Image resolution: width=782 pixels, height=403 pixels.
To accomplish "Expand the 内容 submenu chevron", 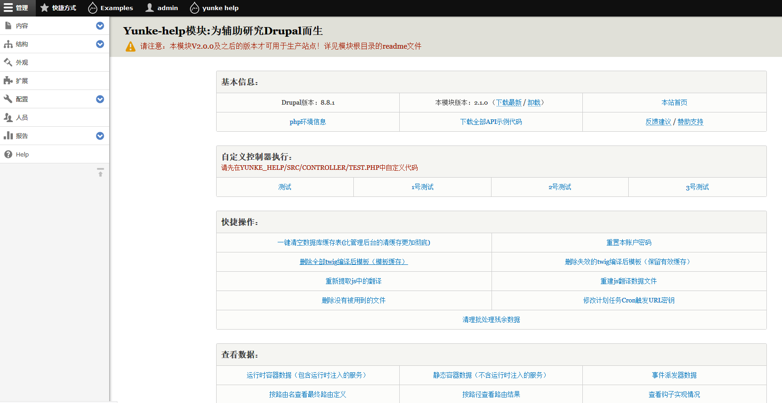I will [100, 26].
